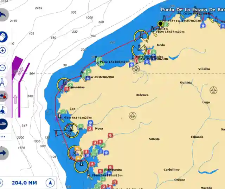The width and height of the screenshot is (225, 189).
Task: Click the back arrow button
Action: click(x=3, y=14)
